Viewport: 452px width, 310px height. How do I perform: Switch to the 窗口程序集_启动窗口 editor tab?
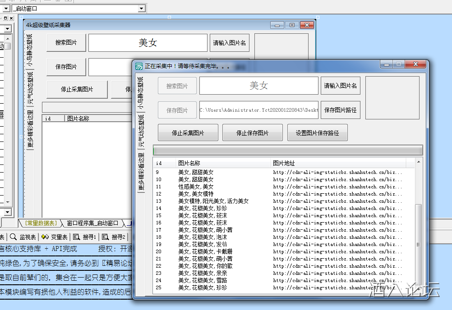pos(92,223)
